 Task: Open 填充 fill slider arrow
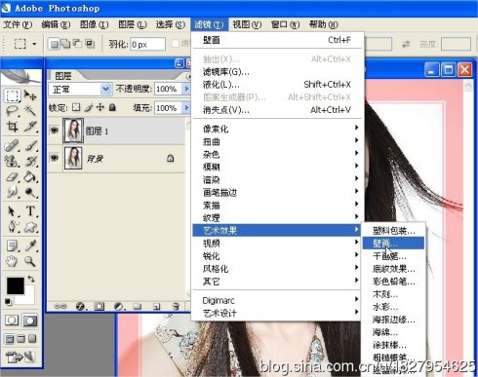click(x=186, y=107)
